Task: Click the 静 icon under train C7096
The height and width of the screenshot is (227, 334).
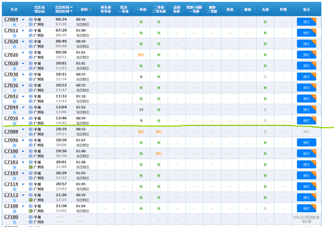Action: (x=14, y=145)
